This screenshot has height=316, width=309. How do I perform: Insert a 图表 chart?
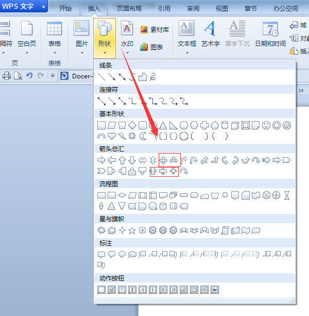point(151,47)
